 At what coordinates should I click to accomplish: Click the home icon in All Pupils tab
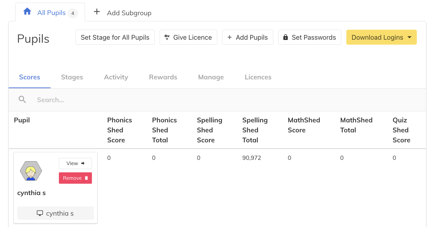(x=27, y=11)
